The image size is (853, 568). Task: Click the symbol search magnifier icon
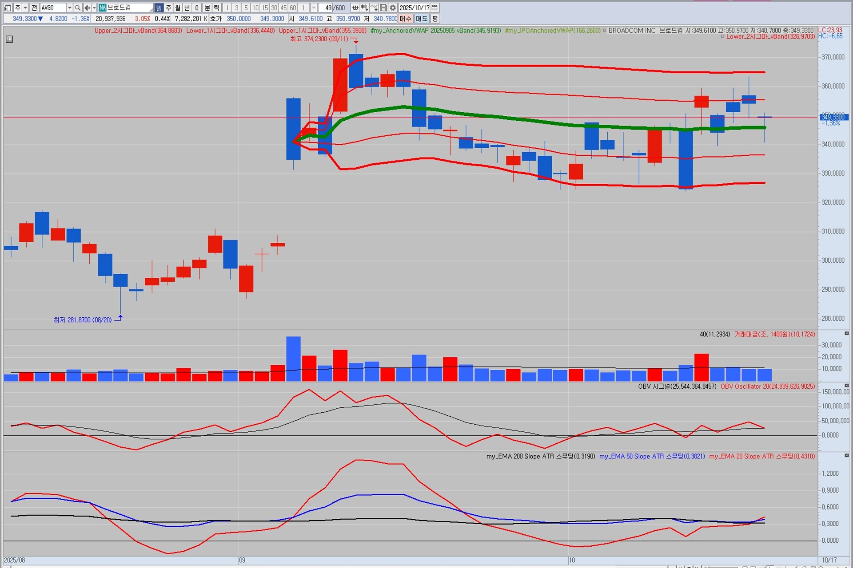(x=78, y=8)
